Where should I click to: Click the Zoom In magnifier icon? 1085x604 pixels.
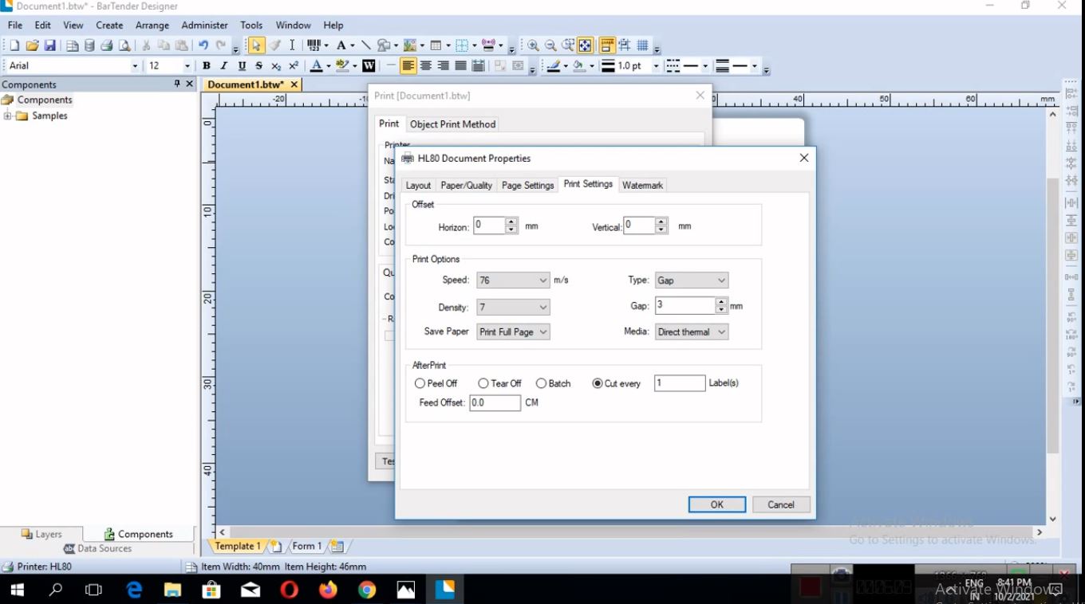533,45
